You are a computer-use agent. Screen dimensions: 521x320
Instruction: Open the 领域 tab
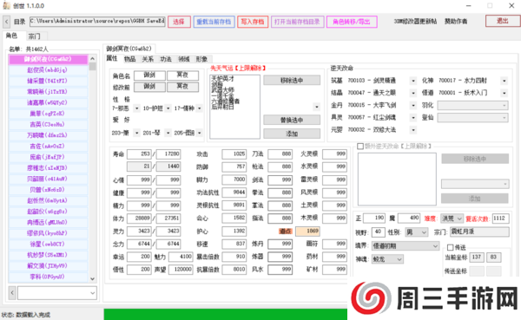(x=184, y=59)
